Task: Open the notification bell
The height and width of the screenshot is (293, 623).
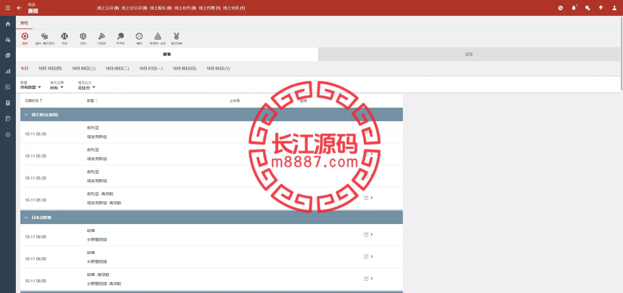Action: [x=574, y=8]
